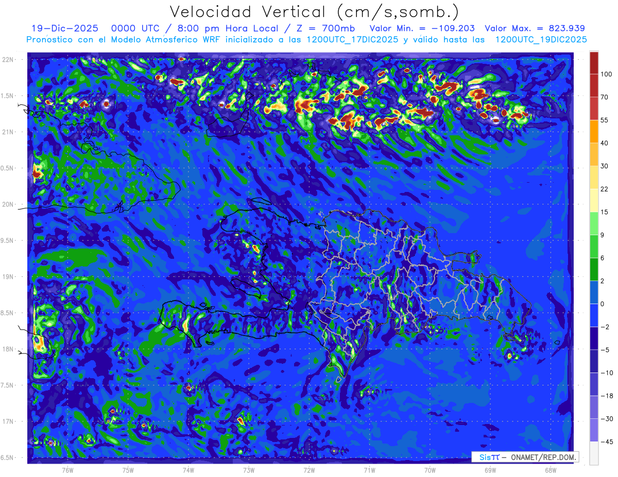618x477 pixels.
Task: Pick the lavender colorbar segment between -30 and -45
Action: pos(594,430)
